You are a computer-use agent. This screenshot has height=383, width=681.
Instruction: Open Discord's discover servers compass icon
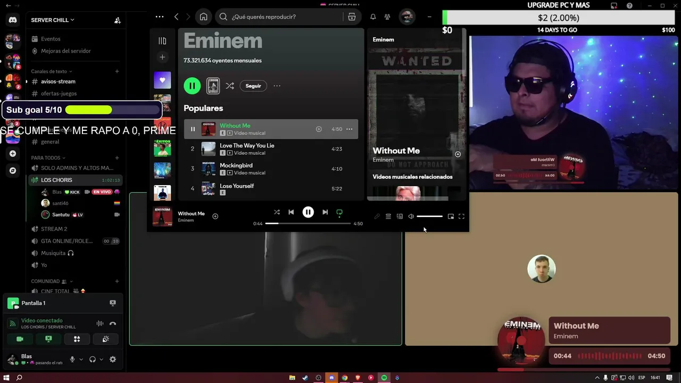13,171
